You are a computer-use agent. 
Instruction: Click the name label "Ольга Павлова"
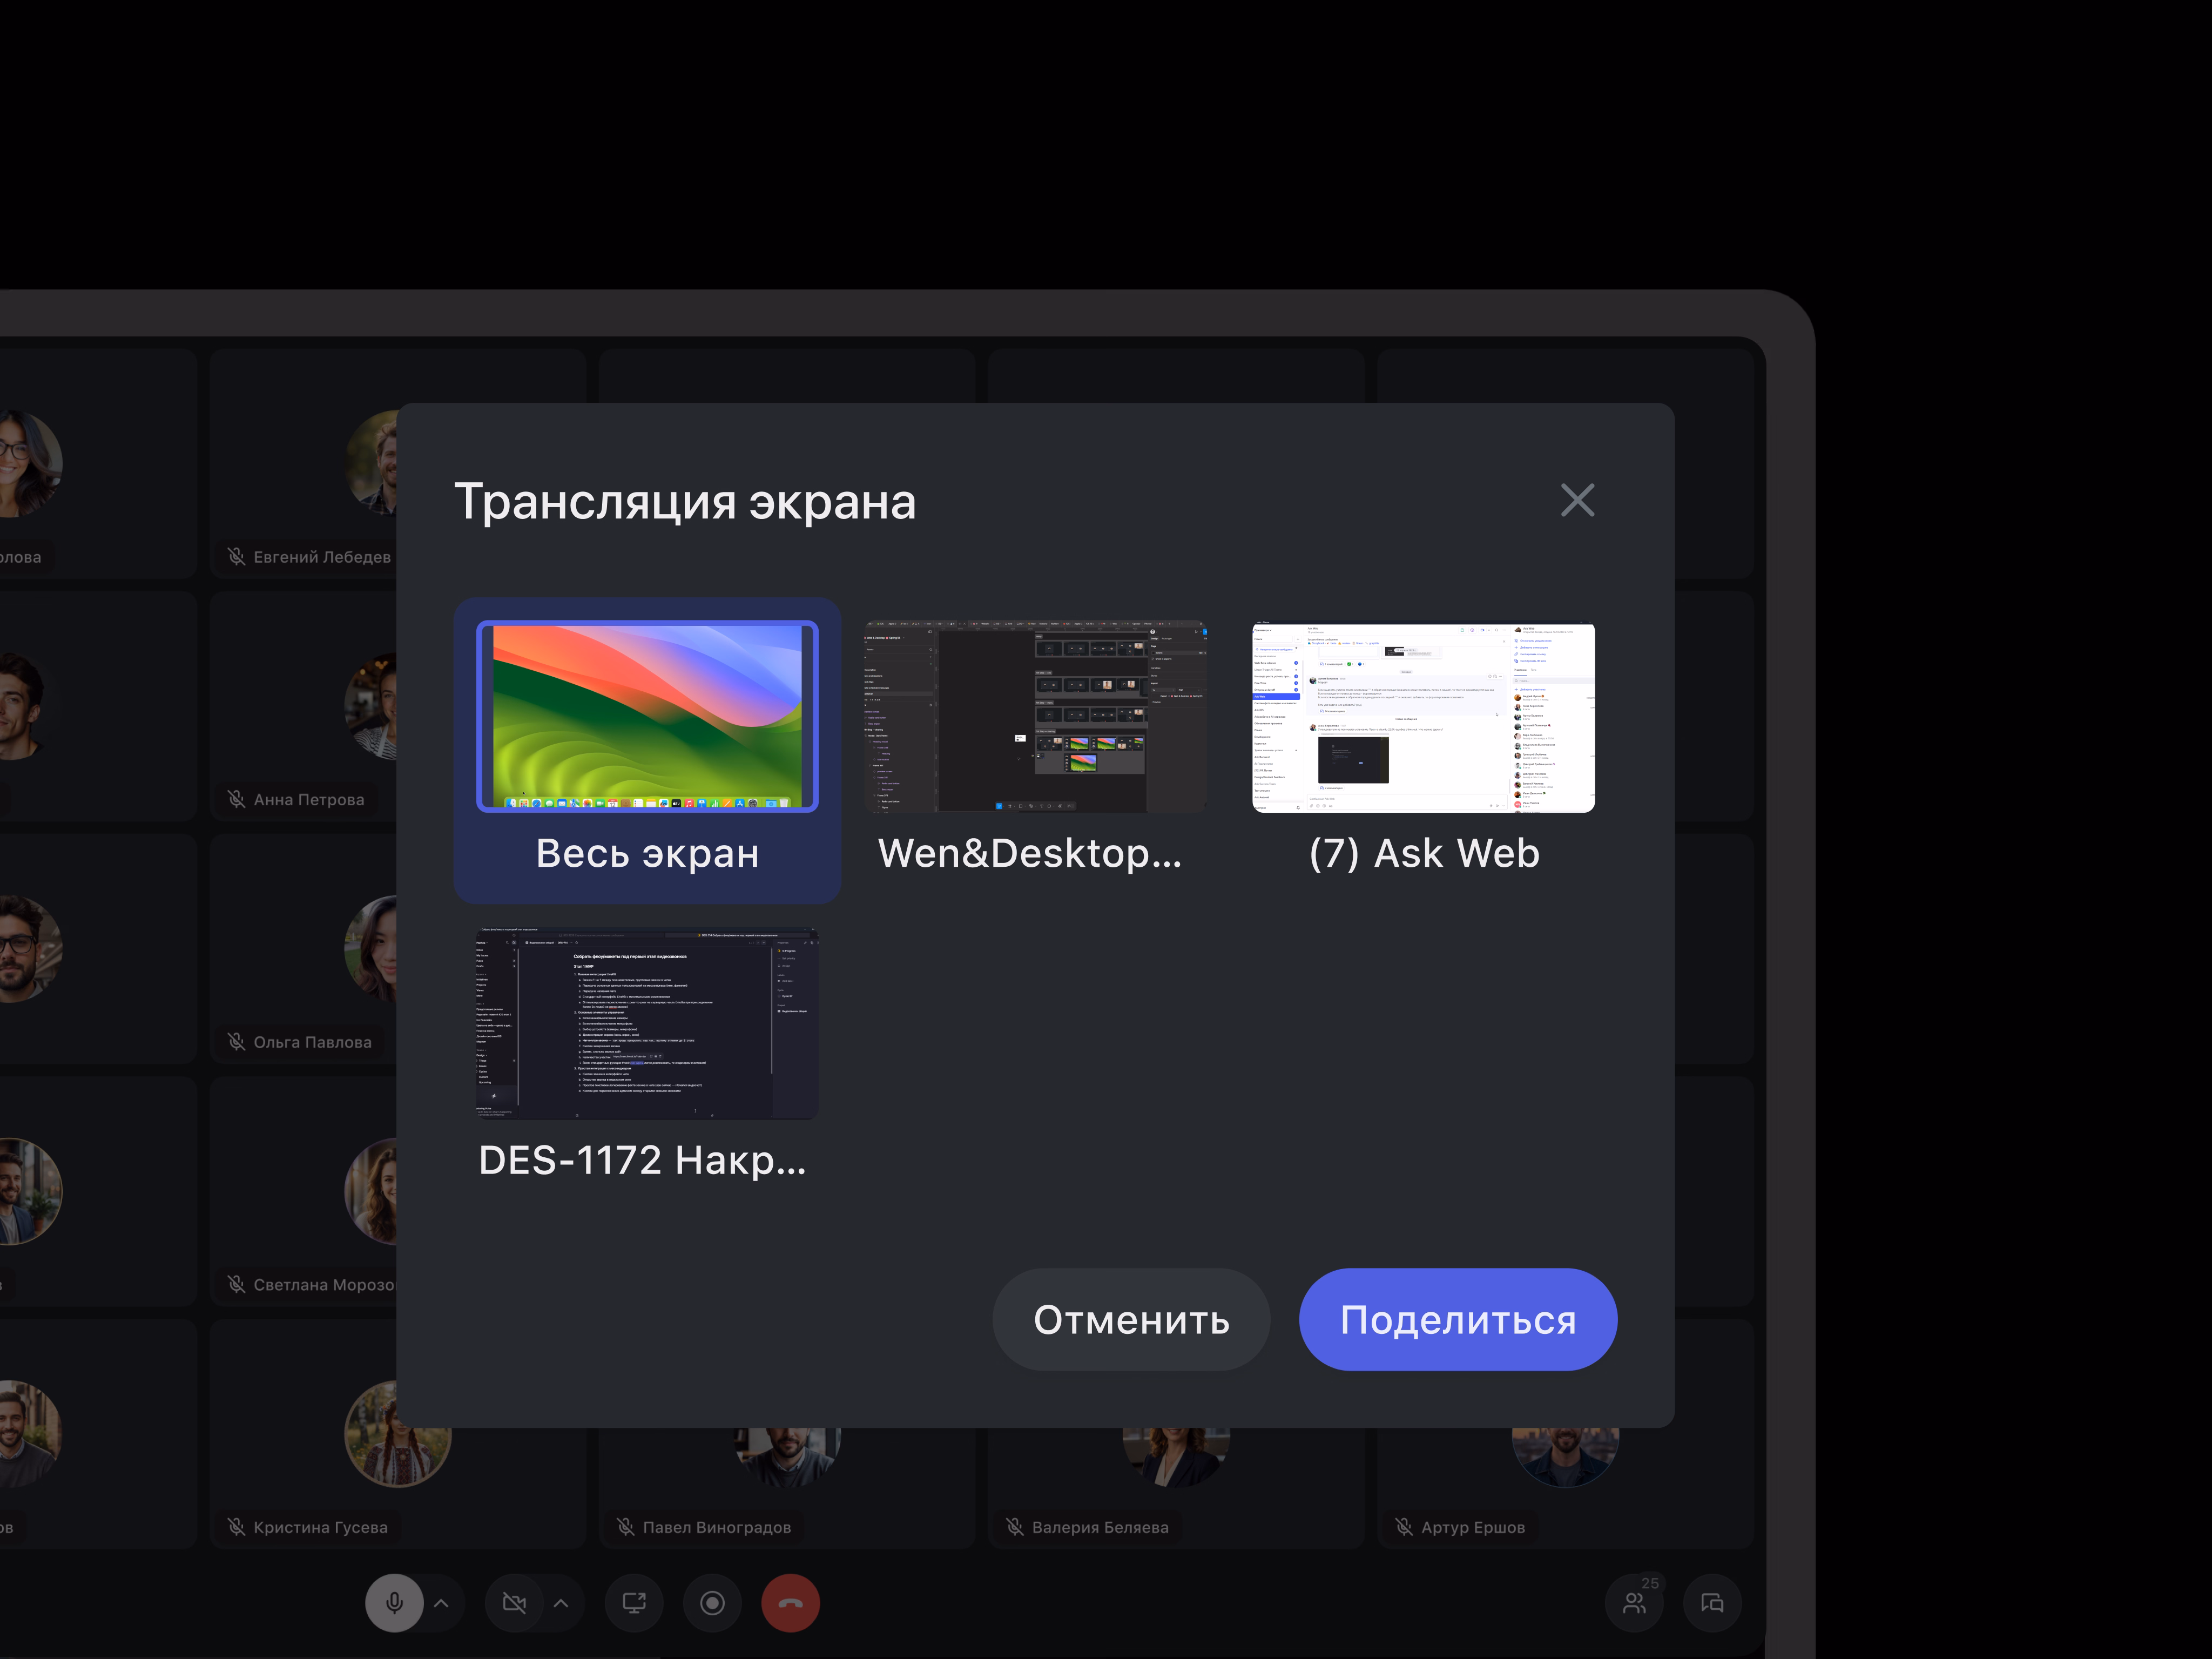pyautogui.click(x=312, y=1042)
